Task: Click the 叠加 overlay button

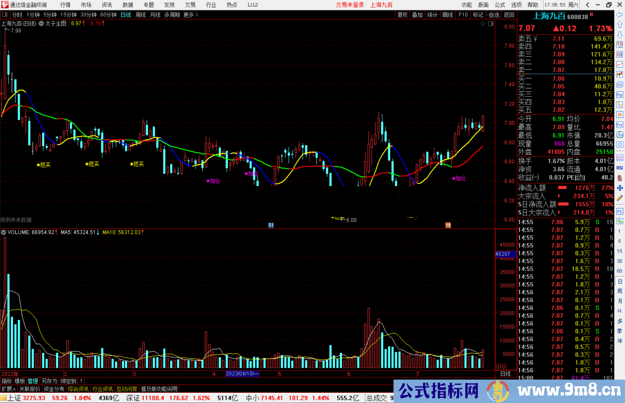Action: pos(417,14)
